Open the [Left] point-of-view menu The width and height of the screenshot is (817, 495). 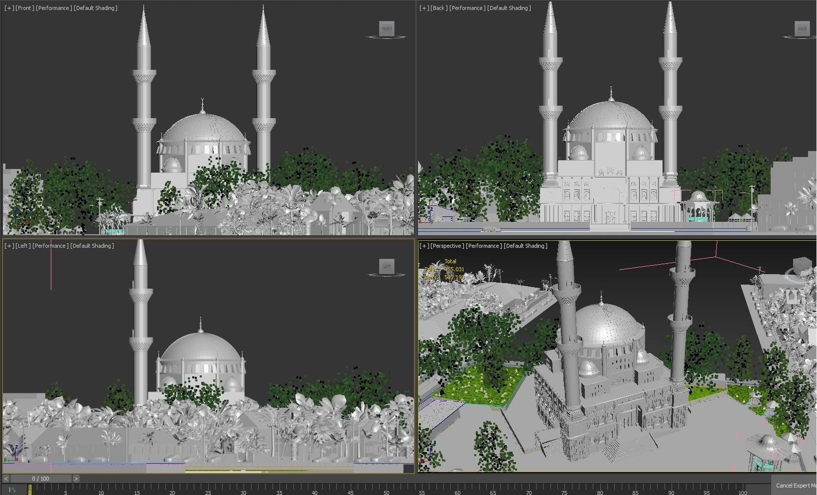pos(23,246)
